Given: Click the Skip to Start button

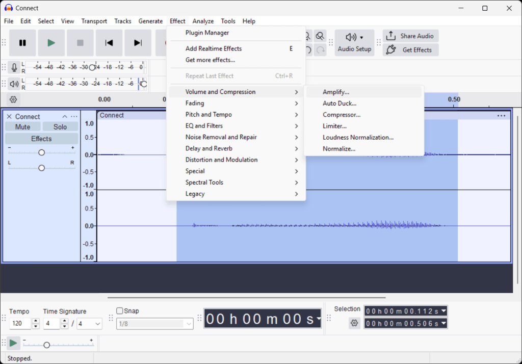Looking at the screenshot, I should point(109,43).
